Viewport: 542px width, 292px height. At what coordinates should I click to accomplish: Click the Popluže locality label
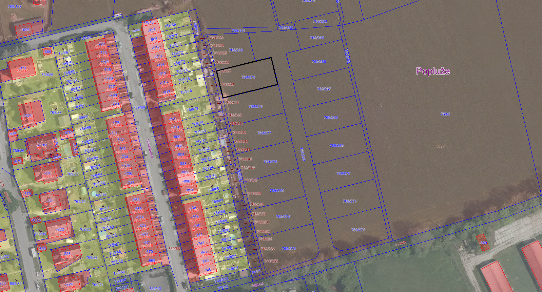pyautogui.click(x=433, y=71)
